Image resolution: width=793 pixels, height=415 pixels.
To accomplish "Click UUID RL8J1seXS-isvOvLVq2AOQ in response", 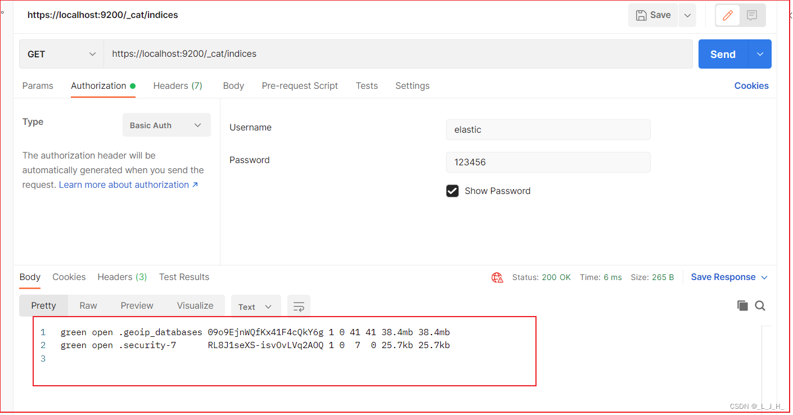I will (265, 345).
